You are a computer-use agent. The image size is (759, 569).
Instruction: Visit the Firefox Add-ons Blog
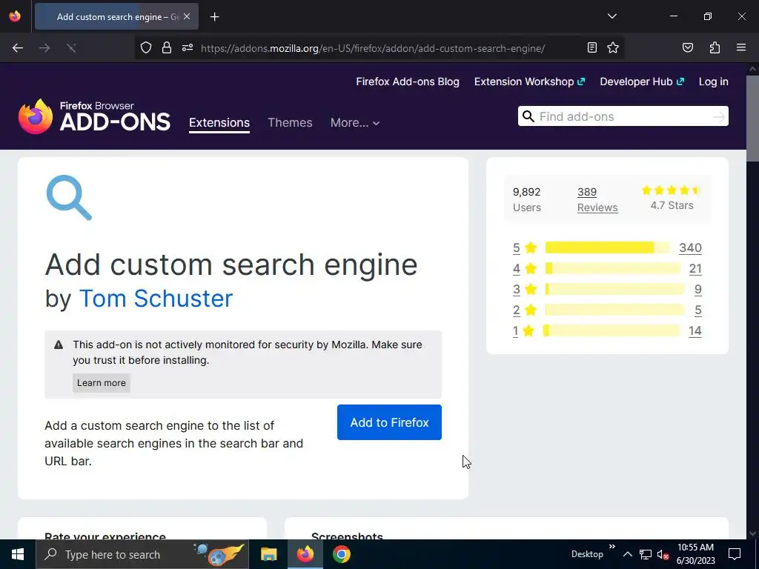pyautogui.click(x=408, y=81)
